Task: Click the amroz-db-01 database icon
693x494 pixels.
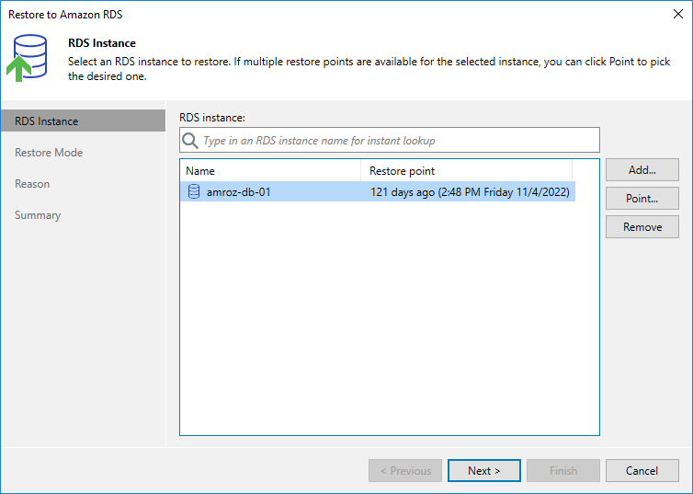Action: click(x=194, y=192)
